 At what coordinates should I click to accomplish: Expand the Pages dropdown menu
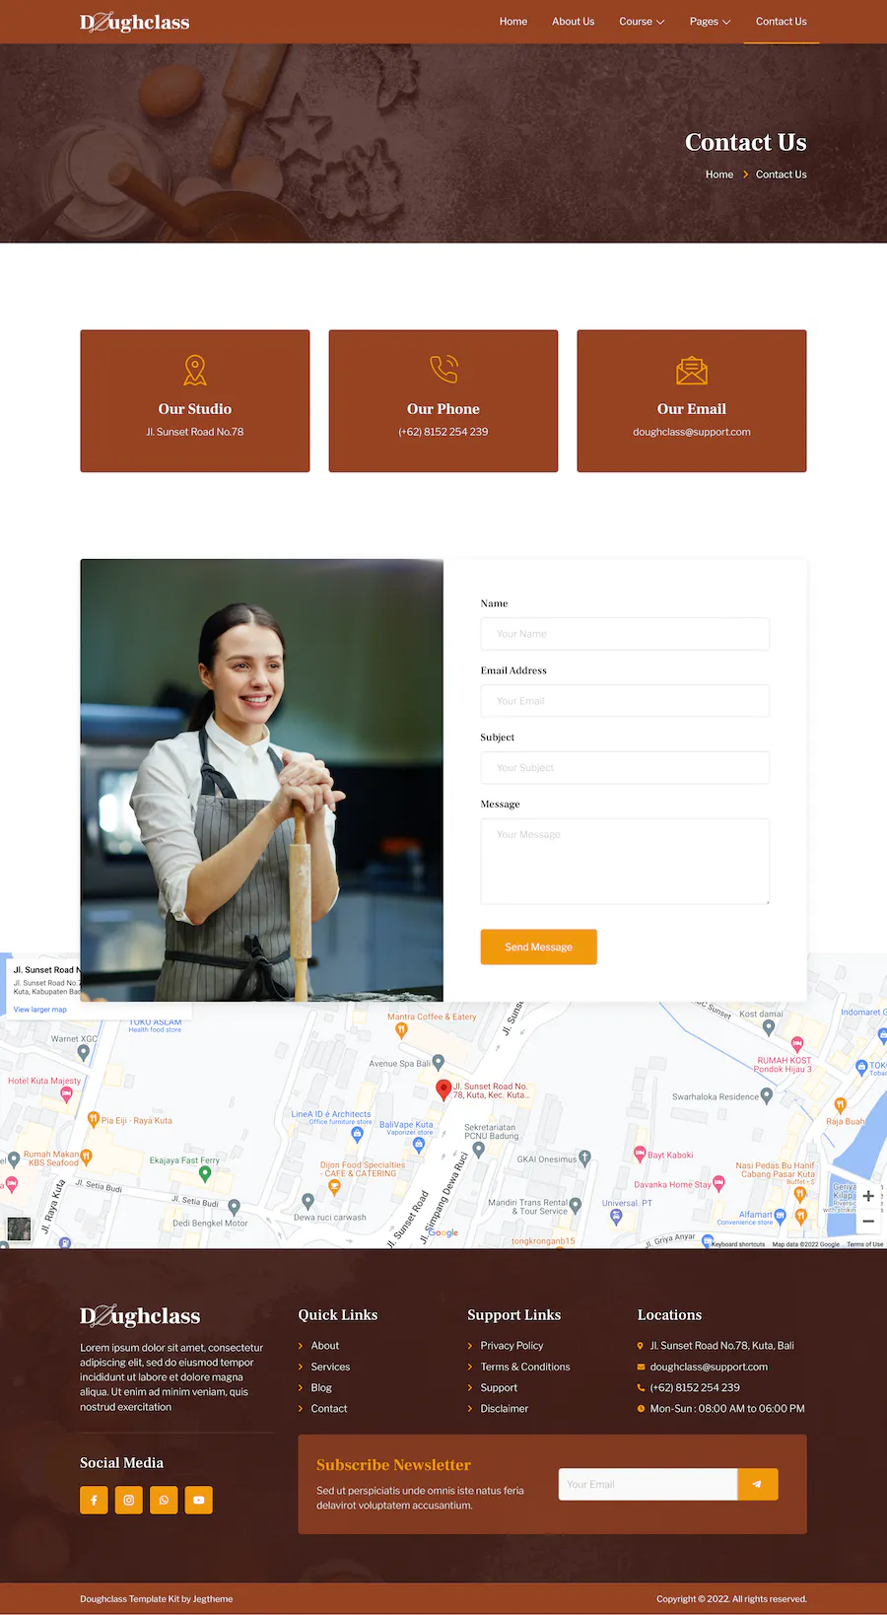click(710, 22)
